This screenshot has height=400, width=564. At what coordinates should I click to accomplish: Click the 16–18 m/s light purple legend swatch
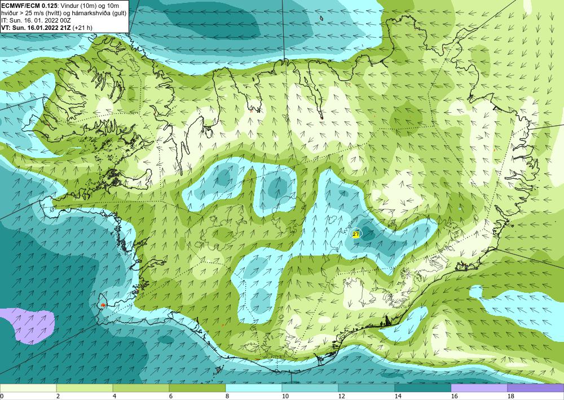(479, 388)
